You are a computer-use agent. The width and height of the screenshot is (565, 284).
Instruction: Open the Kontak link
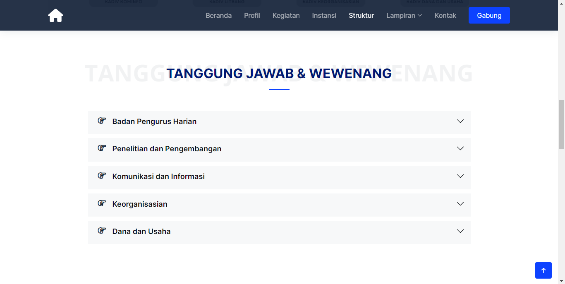pyautogui.click(x=445, y=16)
